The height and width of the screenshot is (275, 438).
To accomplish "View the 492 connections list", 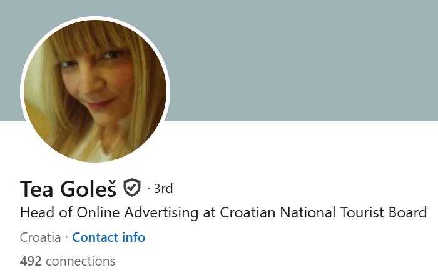I will [68, 262].
